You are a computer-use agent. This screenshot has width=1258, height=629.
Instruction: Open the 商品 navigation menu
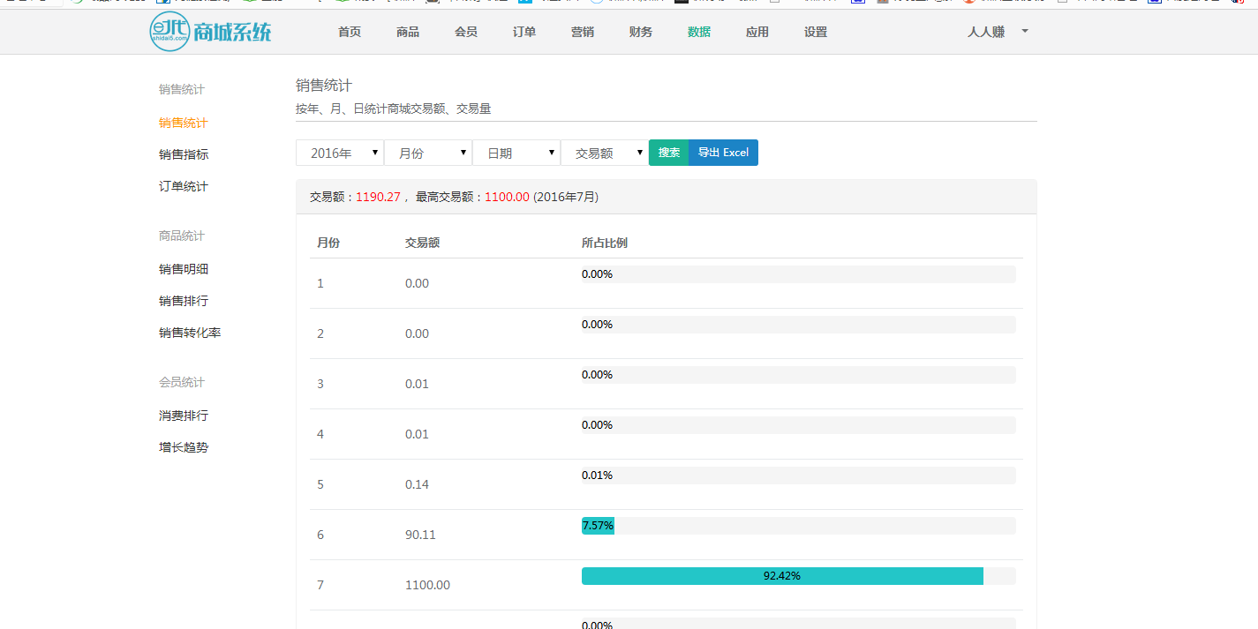[408, 32]
